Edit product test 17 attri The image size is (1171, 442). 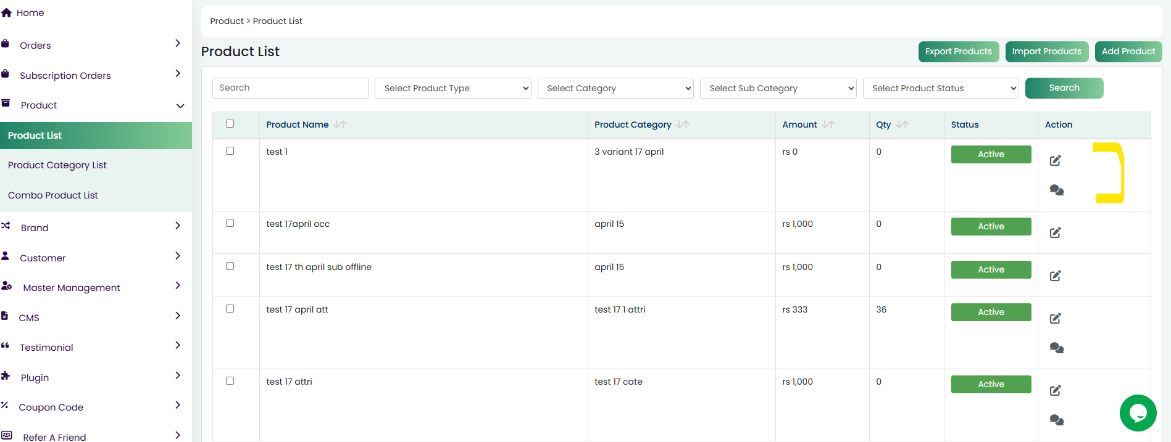(1056, 390)
